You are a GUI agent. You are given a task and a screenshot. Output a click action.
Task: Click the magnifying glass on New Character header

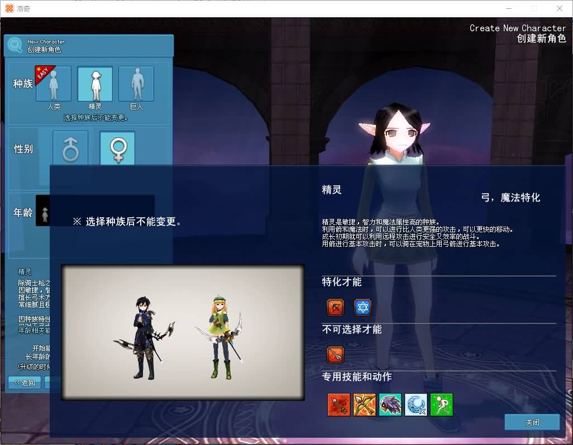click(14, 45)
